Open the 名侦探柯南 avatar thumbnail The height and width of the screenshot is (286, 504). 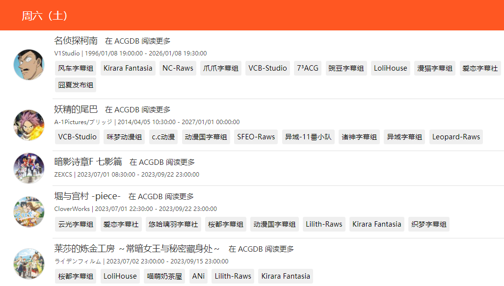tap(29, 65)
